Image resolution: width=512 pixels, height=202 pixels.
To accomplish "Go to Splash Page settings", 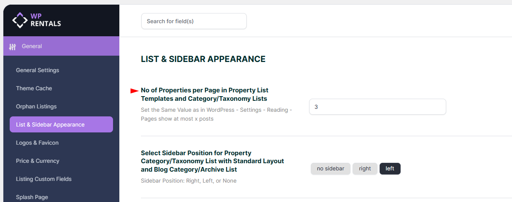I will 32,197.
